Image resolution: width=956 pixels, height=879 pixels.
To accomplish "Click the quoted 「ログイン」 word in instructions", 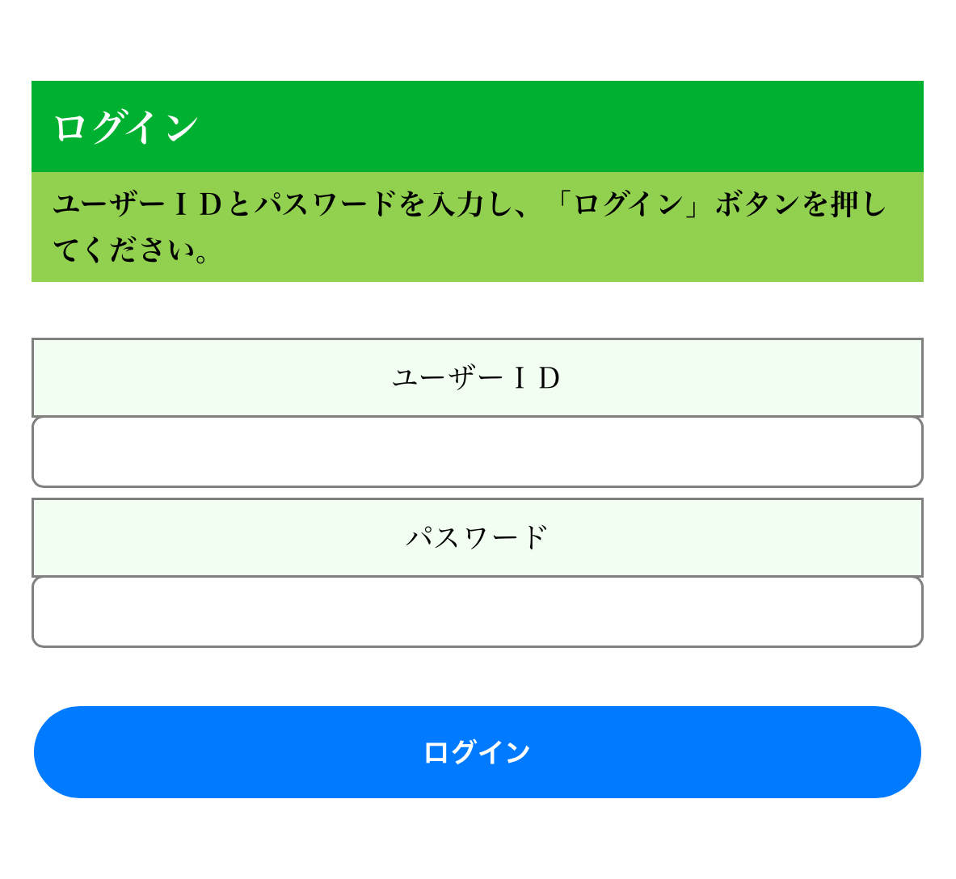I will coord(630,204).
